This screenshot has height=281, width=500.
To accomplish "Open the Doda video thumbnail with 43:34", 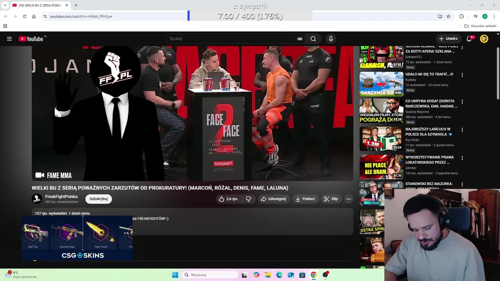I will pos(381,111).
